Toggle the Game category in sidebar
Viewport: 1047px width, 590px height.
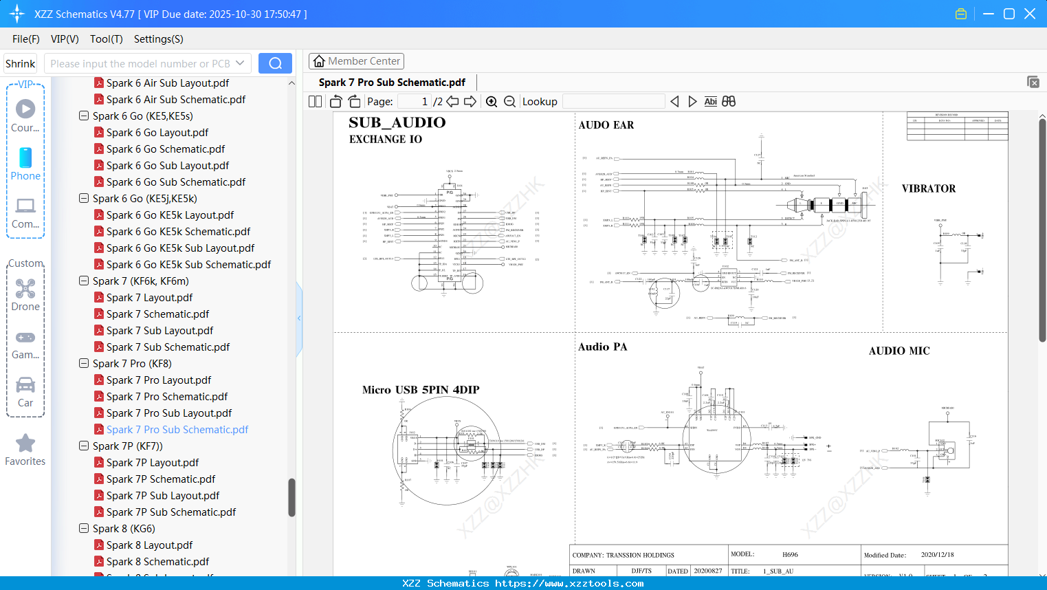25,337
